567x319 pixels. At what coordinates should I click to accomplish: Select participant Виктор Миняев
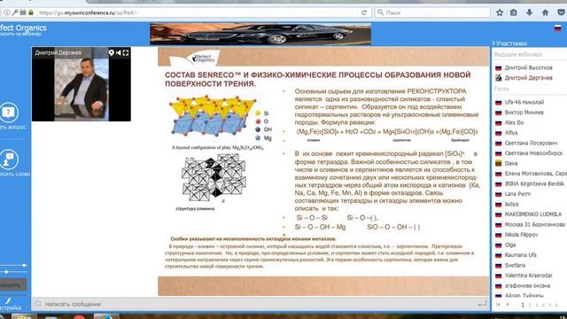[x=524, y=113]
